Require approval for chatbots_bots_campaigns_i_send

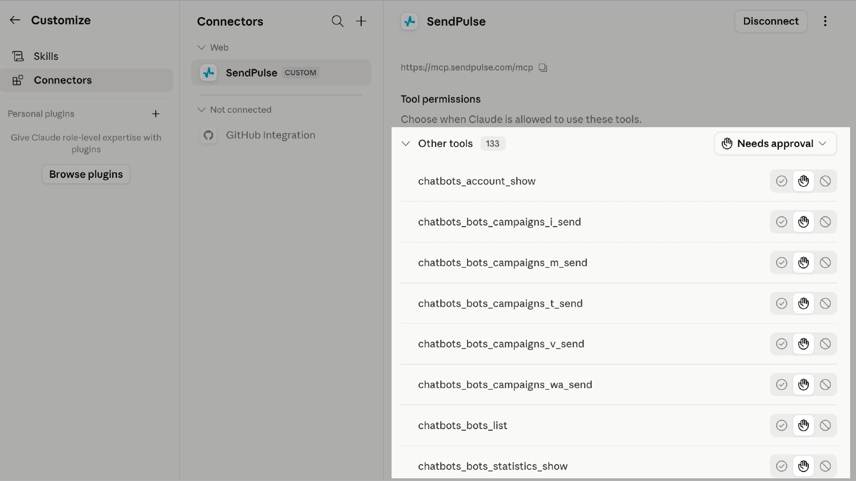[804, 222]
